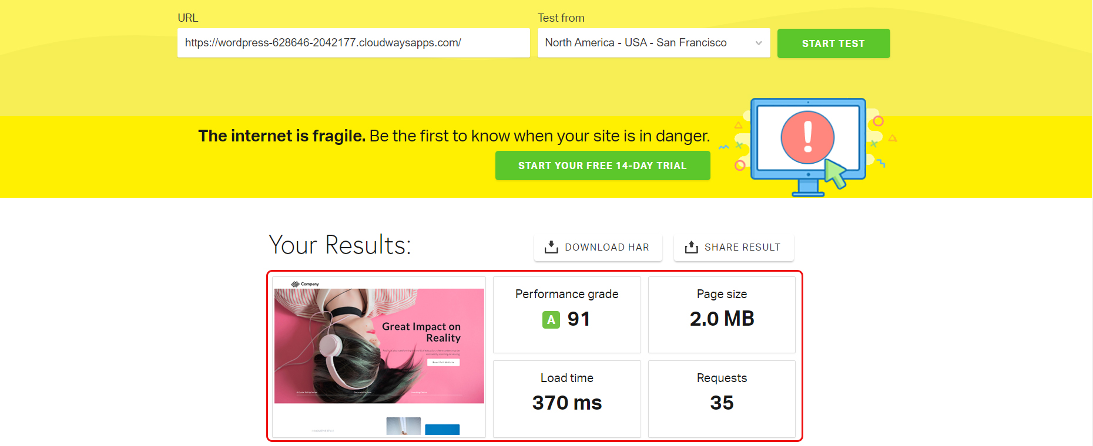
Task: Start your free 14-day trial
Action: 602,165
